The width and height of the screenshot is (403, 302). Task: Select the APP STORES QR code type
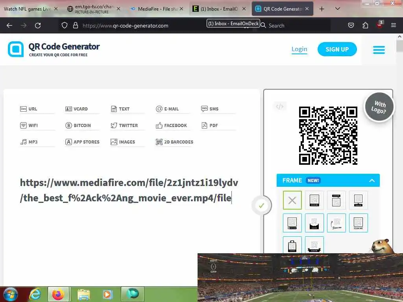pyautogui.click(x=82, y=142)
